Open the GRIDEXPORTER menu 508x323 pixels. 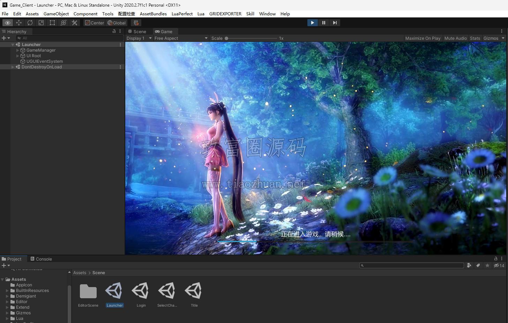point(225,14)
